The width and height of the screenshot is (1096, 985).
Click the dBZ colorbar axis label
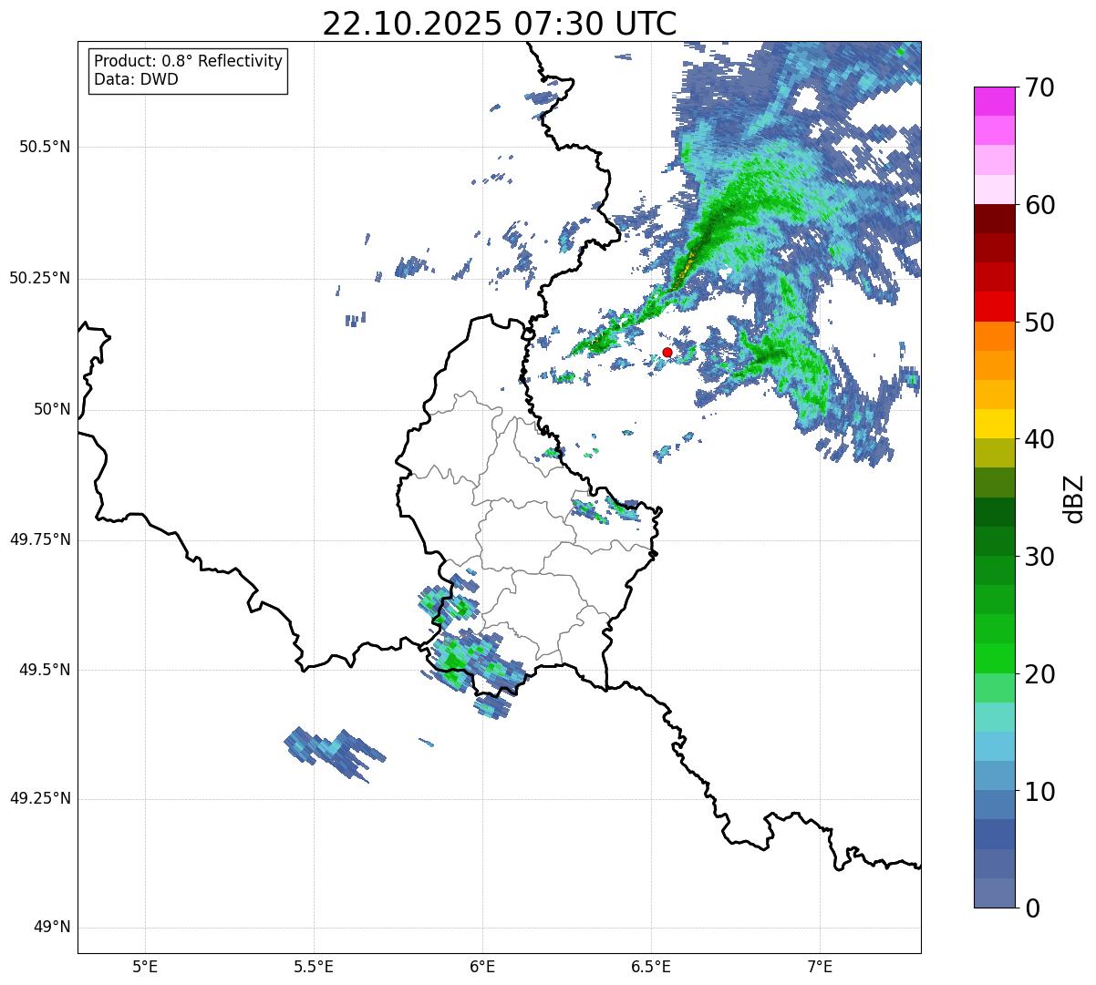click(1074, 498)
